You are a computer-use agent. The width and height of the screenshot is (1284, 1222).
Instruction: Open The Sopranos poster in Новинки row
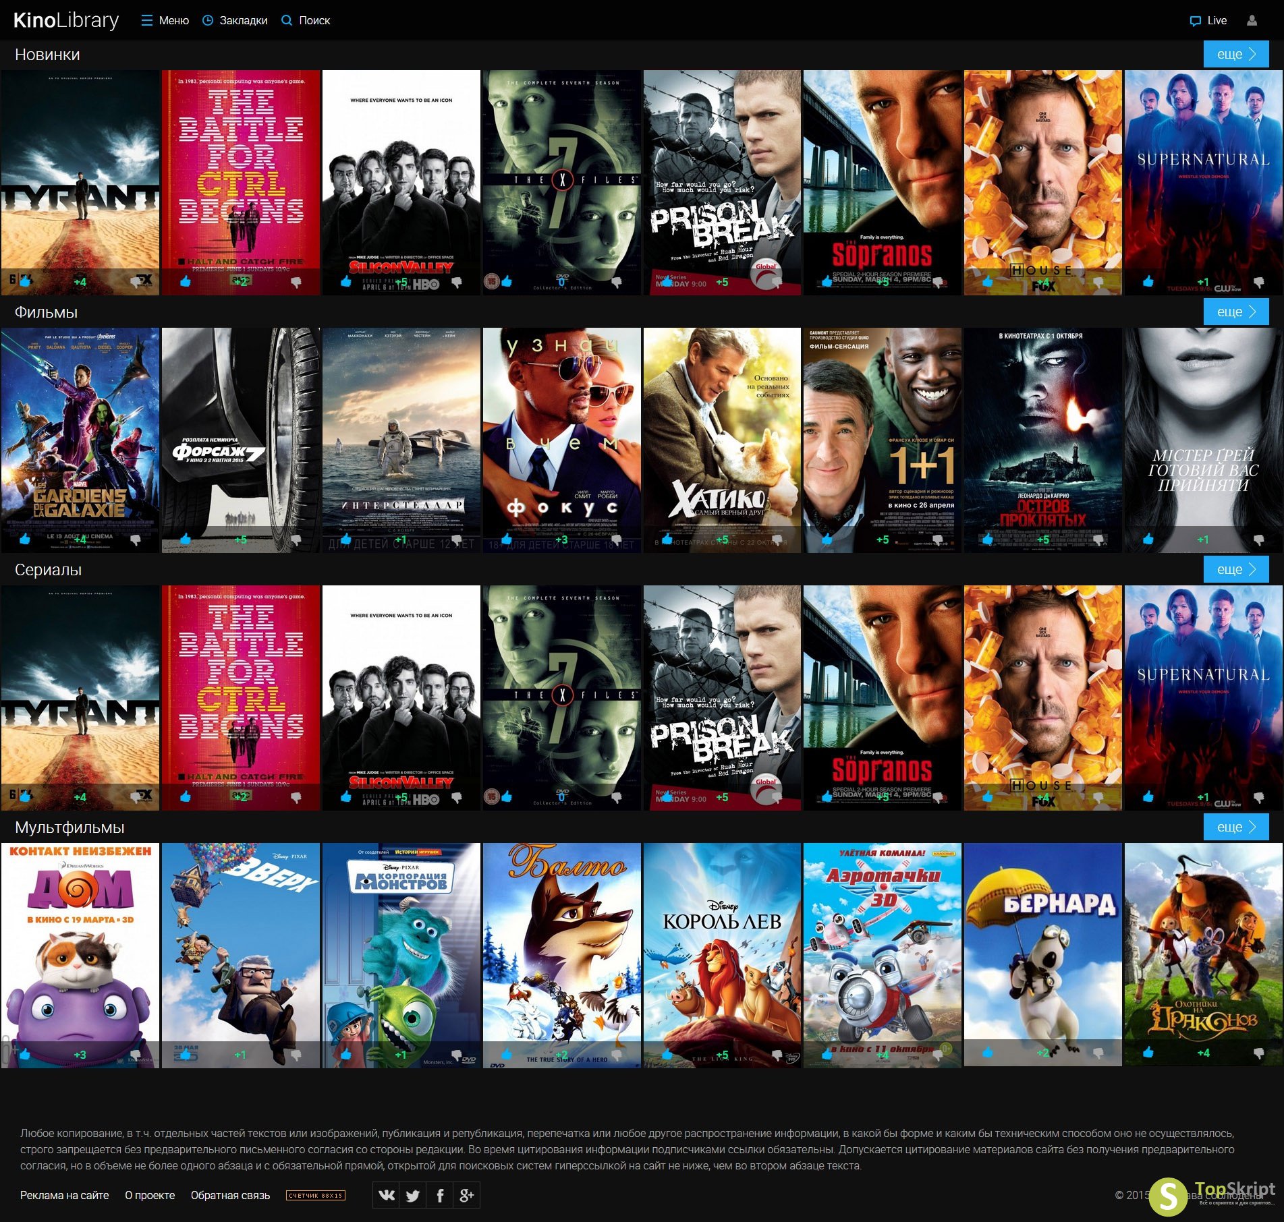tap(882, 182)
